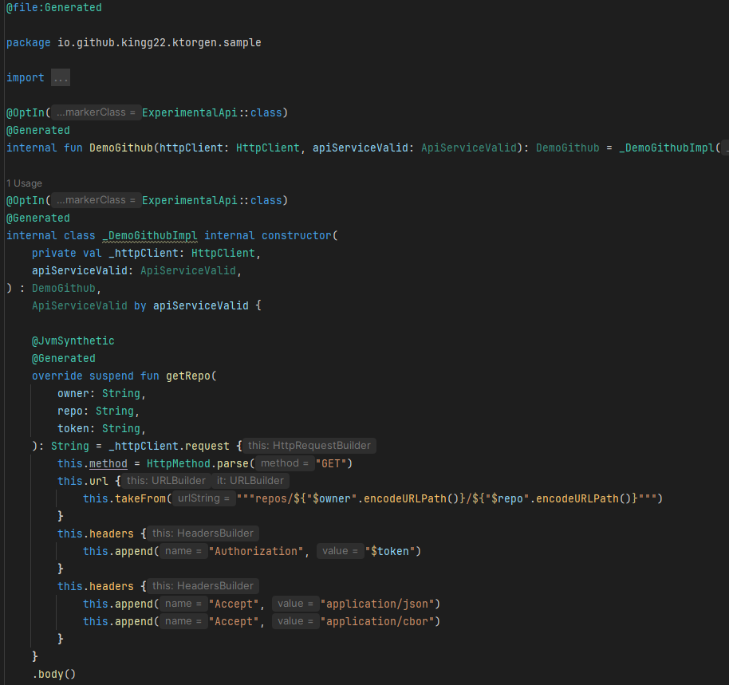Select the underlined method property reference
Screen dimensions: 729x685
(x=108, y=463)
